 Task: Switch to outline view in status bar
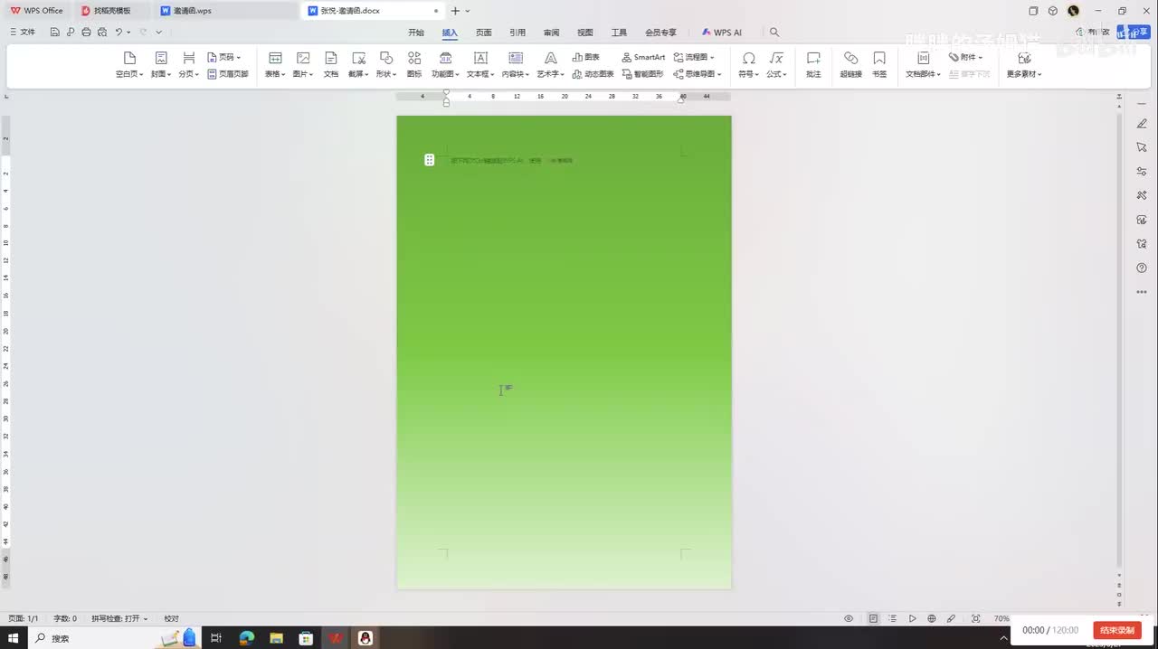(x=892, y=618)
